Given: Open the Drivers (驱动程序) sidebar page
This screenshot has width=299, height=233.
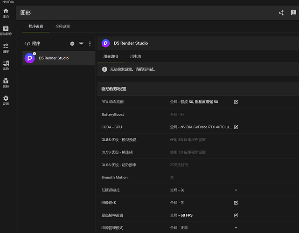Looking at the screenshot, I should click(x=6, y=30).
